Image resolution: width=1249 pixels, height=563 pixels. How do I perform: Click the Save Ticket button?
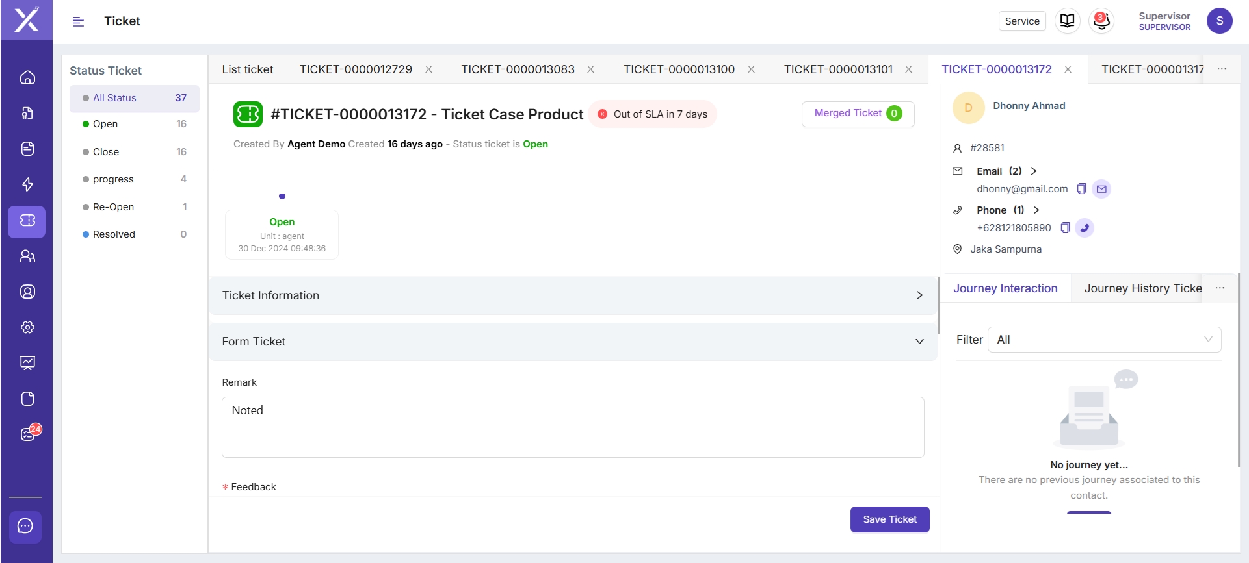click(x=889, y=519)
